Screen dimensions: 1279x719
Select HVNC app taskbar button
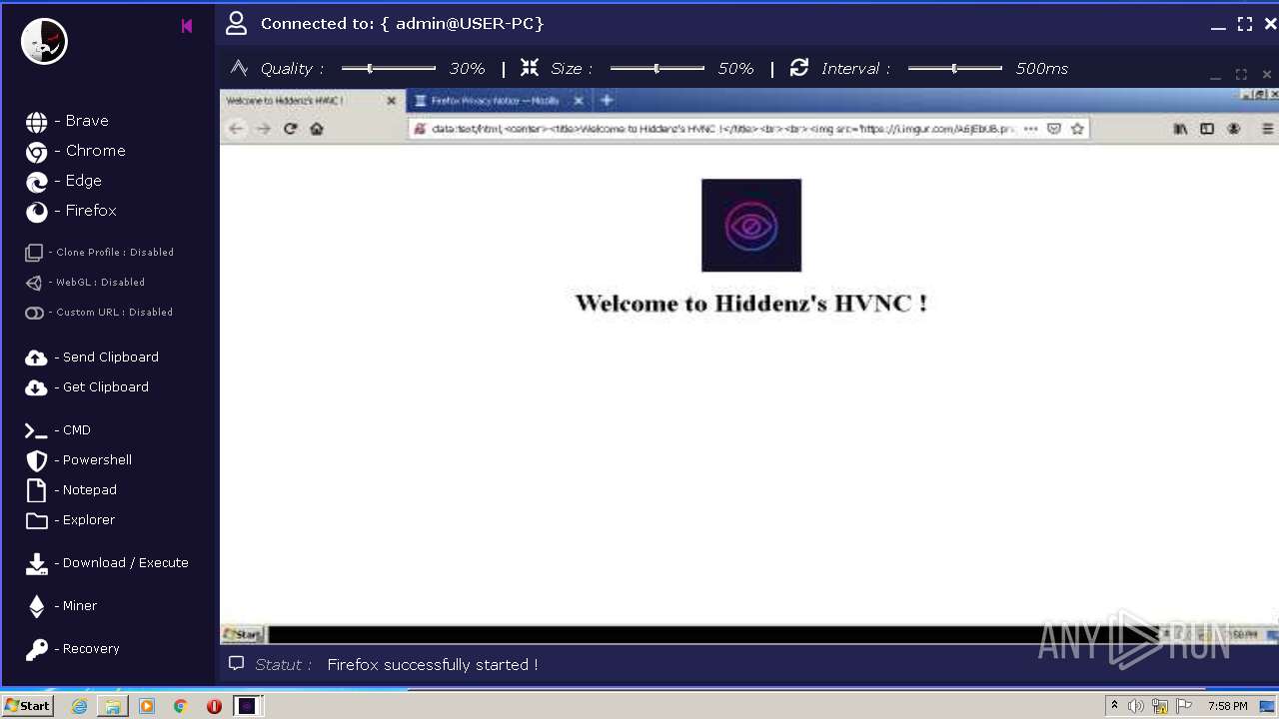[248, 706]
